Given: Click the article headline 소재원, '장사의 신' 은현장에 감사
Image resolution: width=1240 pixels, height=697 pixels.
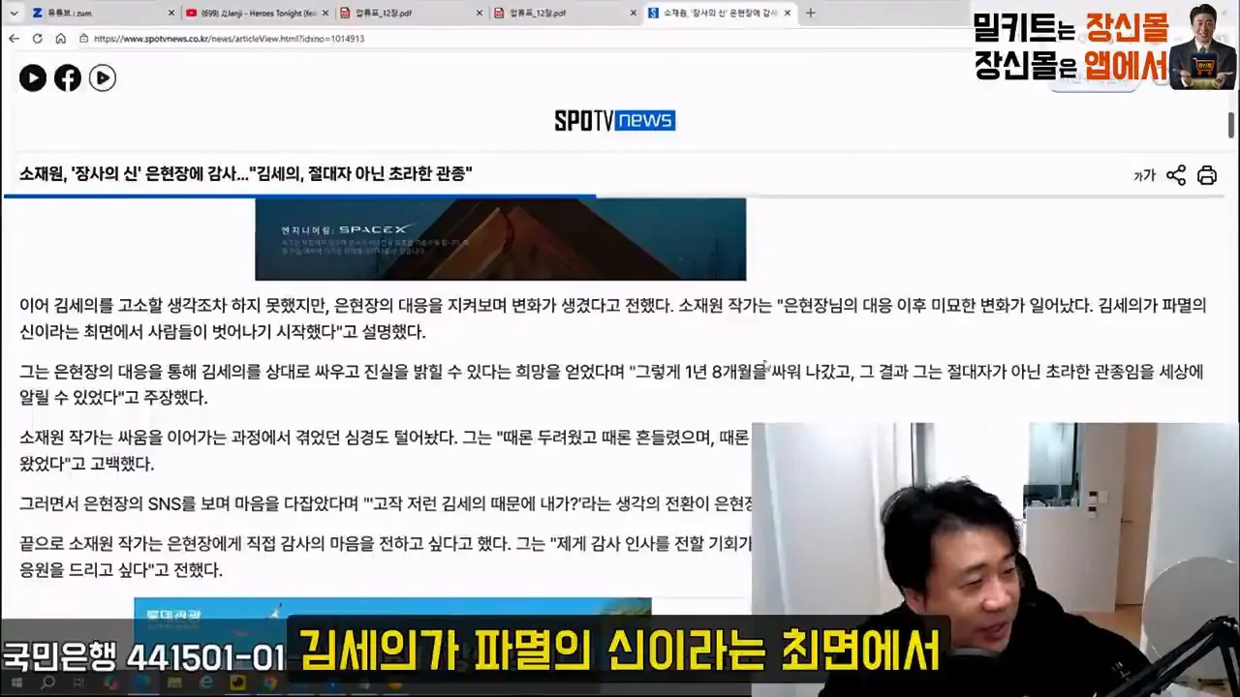Looking at the screenshot, I should coord(246,174).
